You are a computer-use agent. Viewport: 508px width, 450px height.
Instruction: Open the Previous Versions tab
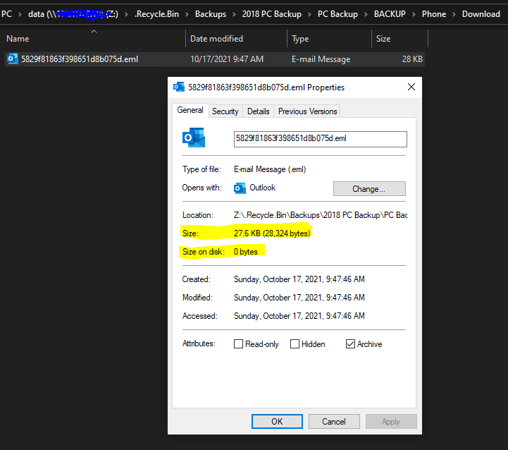coord(307,111)
